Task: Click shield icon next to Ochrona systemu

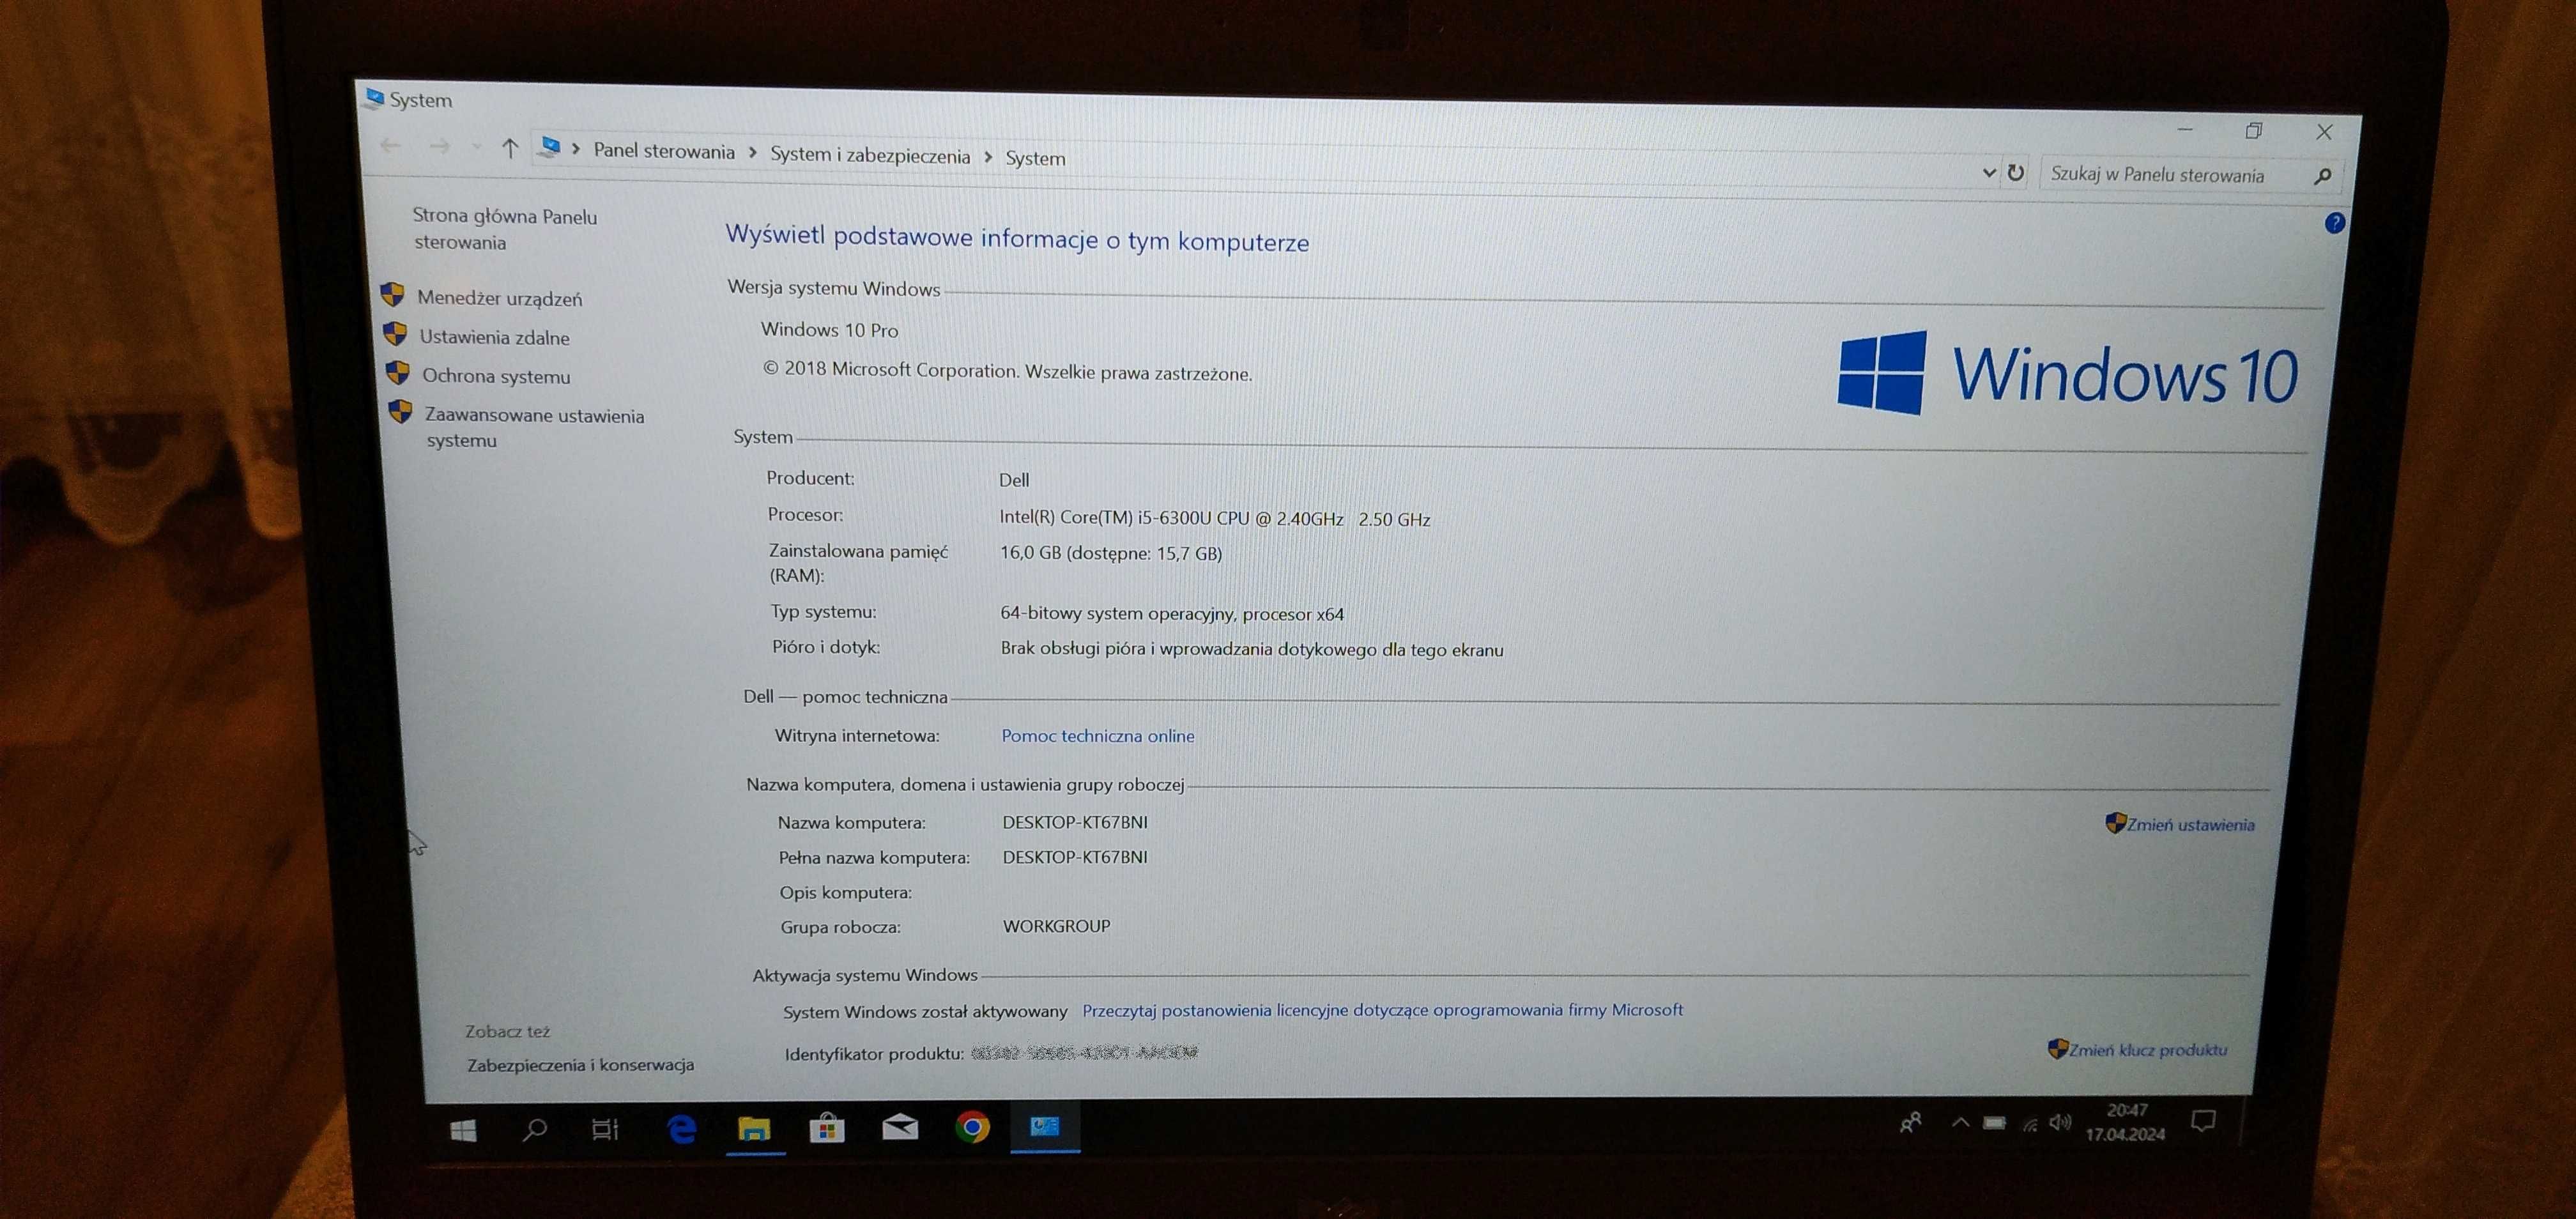Action: pos(397,373)
